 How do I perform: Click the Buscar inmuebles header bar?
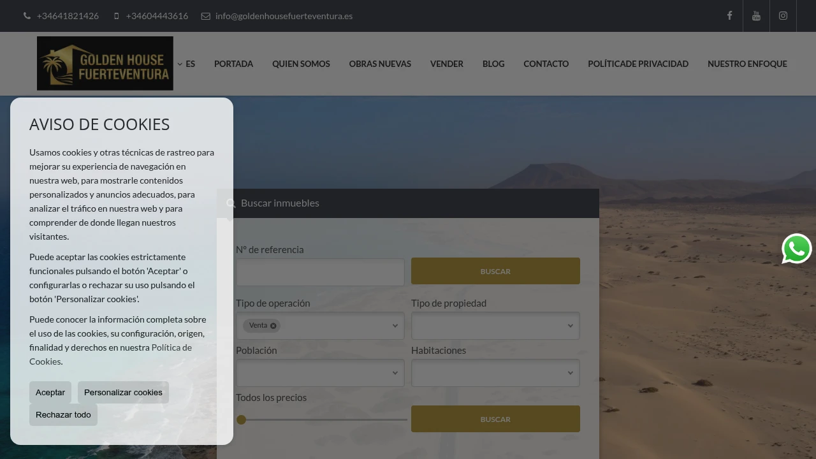click(408, 203)
